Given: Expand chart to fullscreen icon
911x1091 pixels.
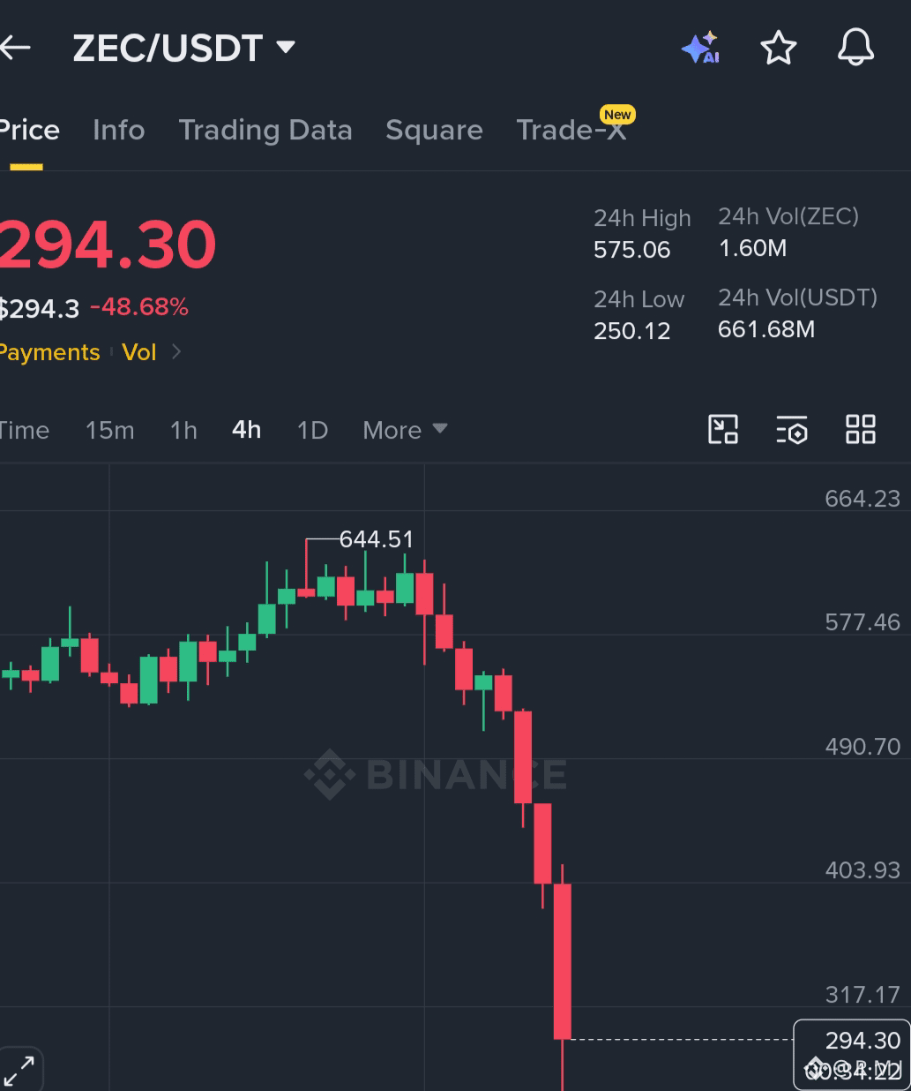Looking at the screenshot, I should [x=19, y=1071].
